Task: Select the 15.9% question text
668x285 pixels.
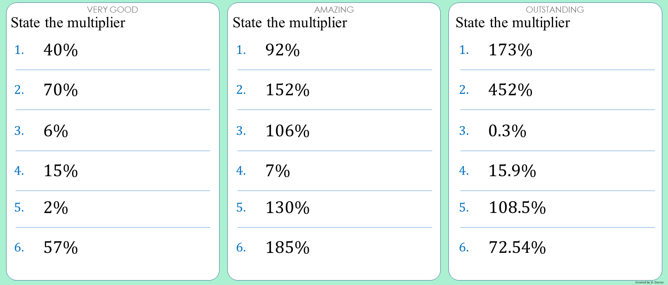Action: 512,171
